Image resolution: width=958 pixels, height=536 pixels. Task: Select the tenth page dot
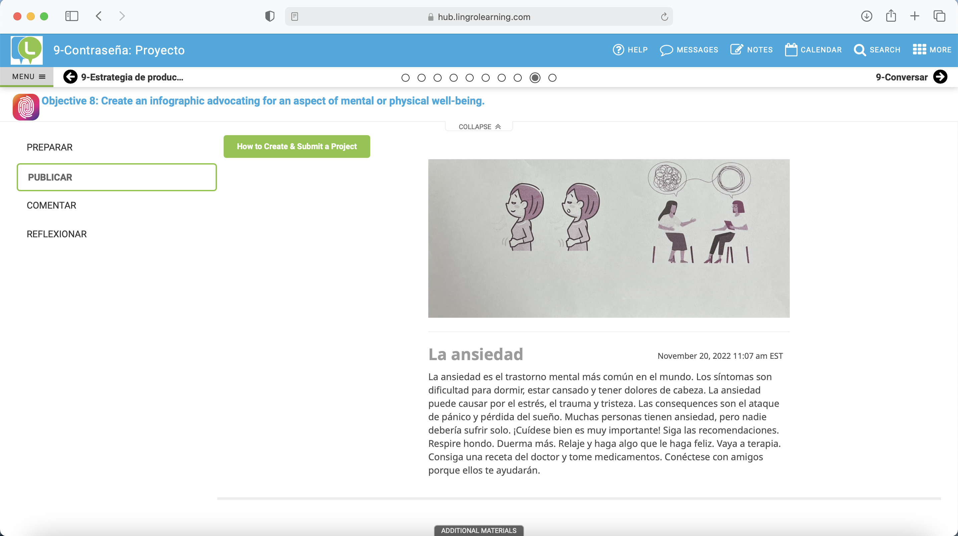pyautogui.click(x=552, y=78)
